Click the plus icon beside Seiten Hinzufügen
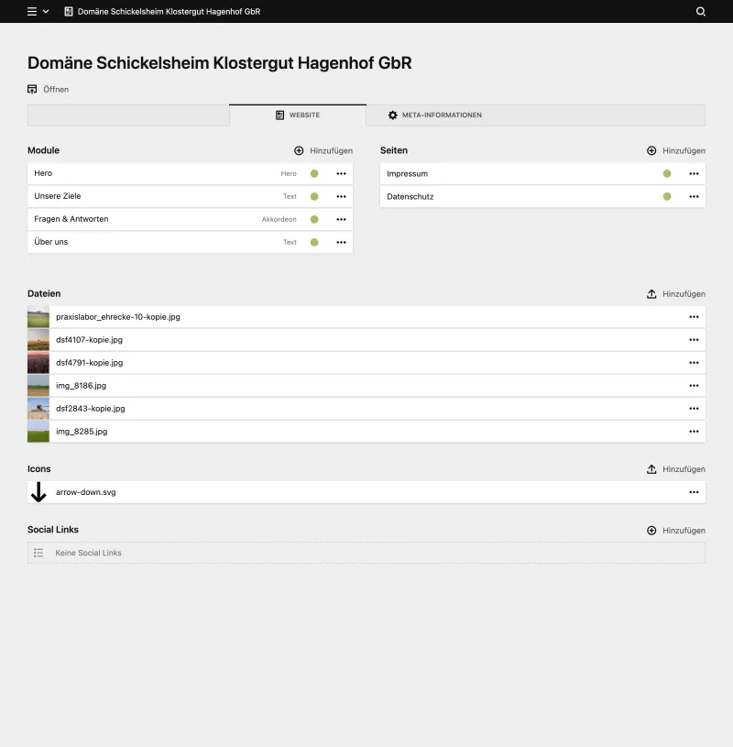Image resolution: width=733 pixels, height=747 pixels. point(651,150)
